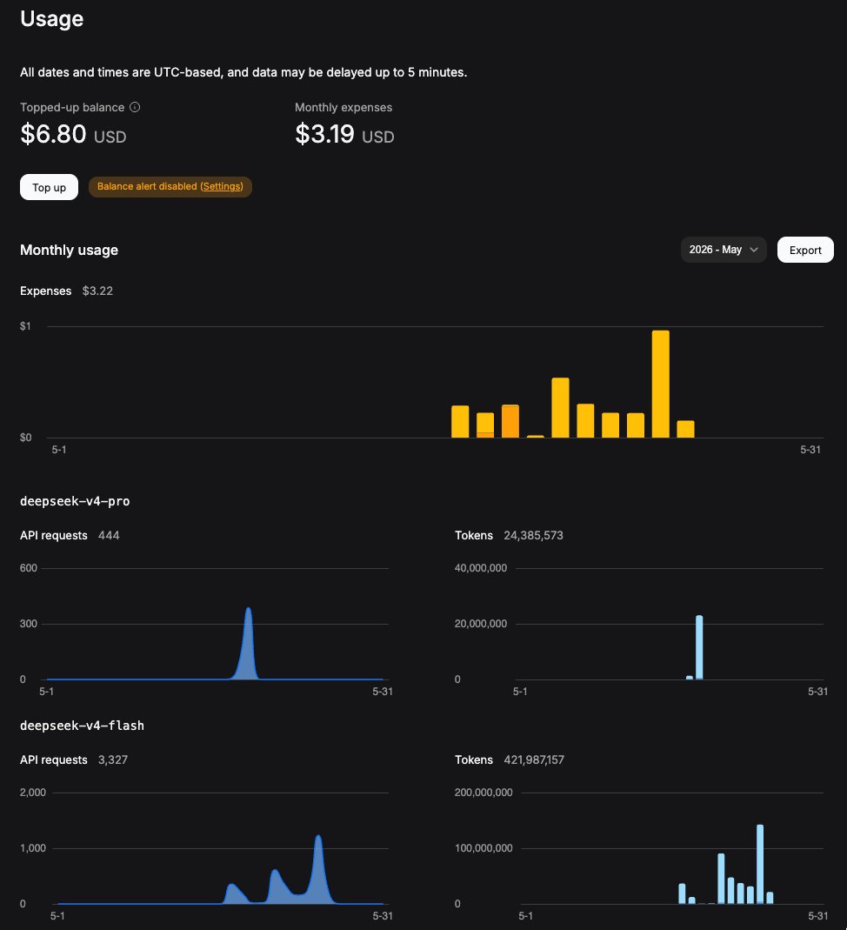Image resolution: width=847 pixels, height=930 pixels.
Task: Open the Settings link in balance alert
Action: pos(222,186)
